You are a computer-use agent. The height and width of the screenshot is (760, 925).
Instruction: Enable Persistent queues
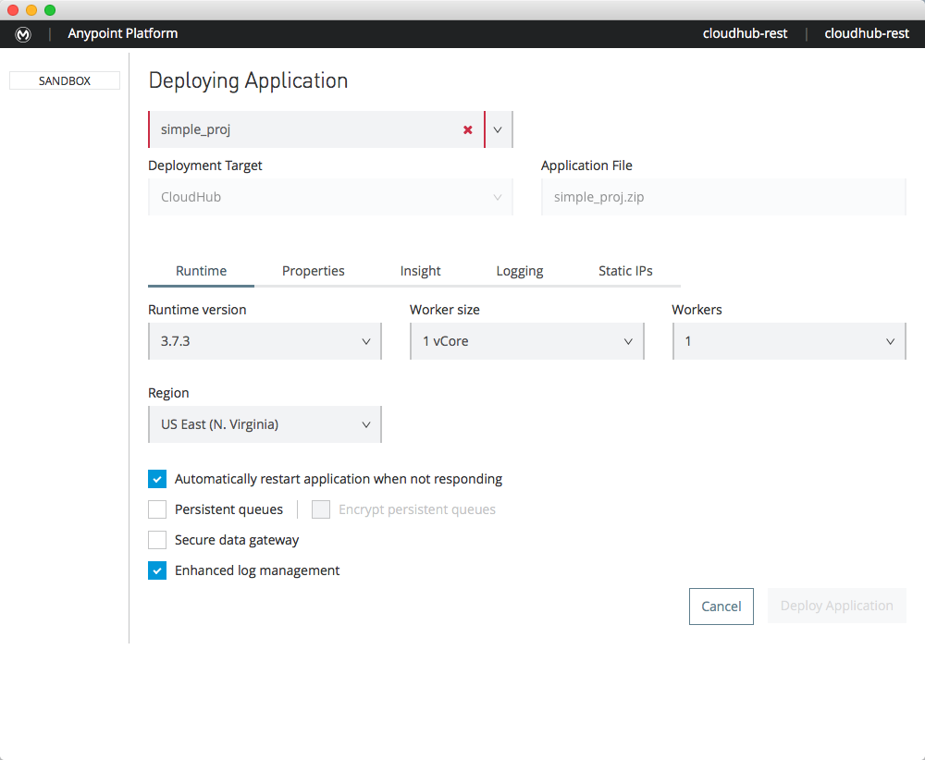(157, 509)
